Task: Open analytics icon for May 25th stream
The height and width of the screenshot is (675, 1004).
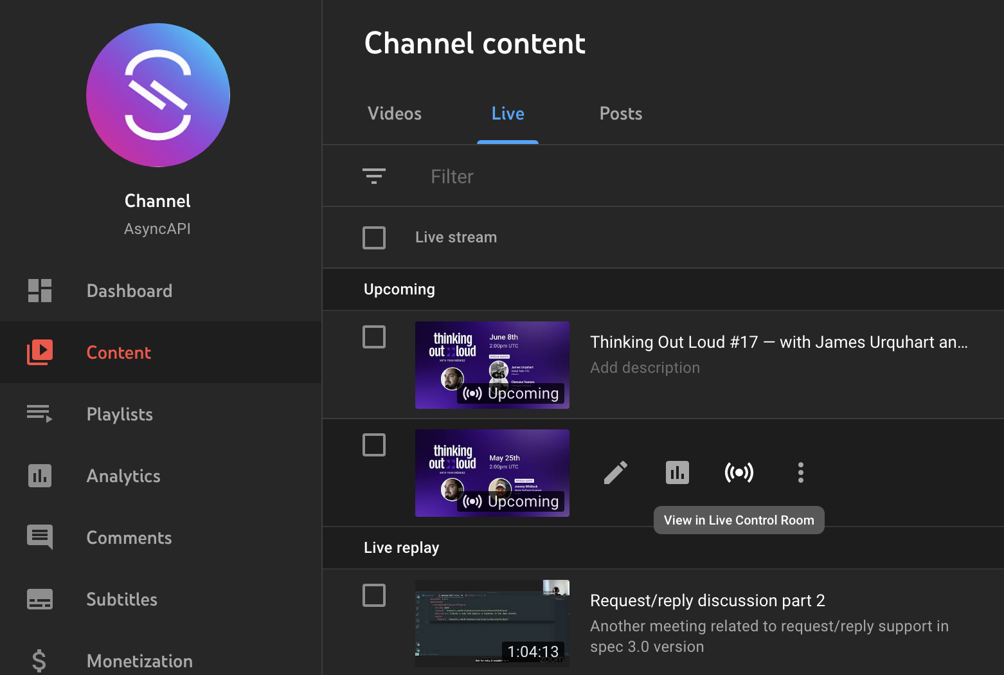Action: click(677, 473)
